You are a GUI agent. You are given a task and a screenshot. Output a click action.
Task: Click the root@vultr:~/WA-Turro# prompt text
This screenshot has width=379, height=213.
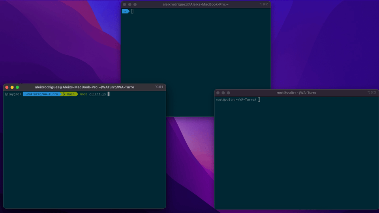click(x=236, y=100)
